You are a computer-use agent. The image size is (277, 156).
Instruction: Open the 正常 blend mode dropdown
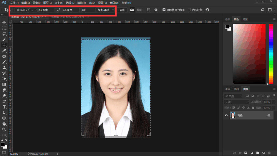[236, 102]
